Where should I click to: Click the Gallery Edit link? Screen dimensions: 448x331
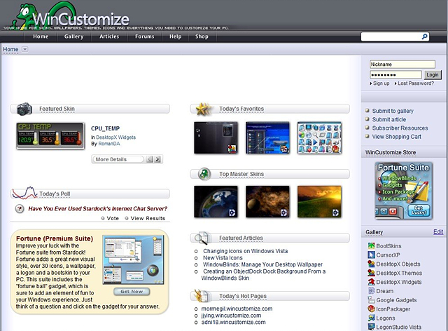tap(438, 231)
